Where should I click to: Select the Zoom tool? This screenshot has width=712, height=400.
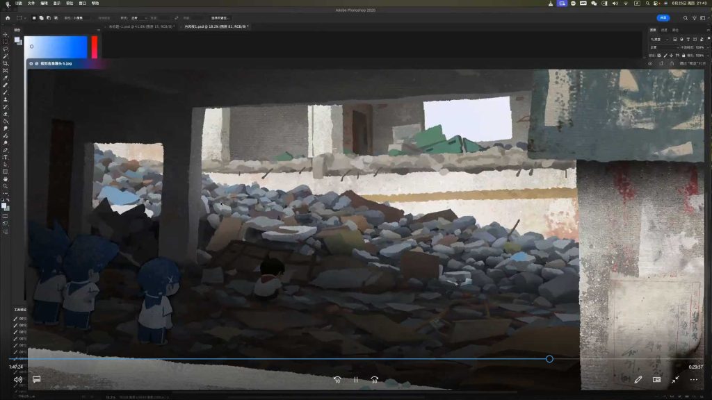(x=6, y=186)
